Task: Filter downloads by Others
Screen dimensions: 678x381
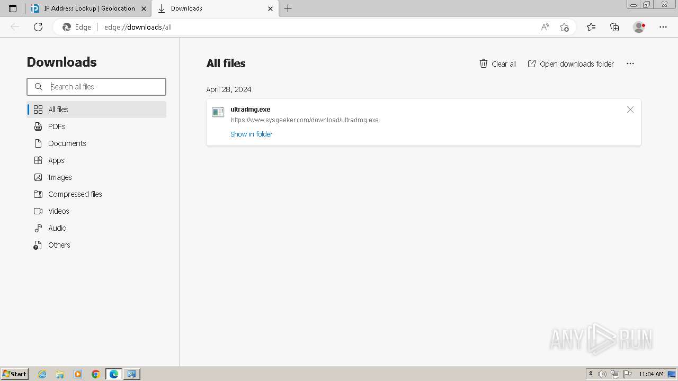Action: 96,245
